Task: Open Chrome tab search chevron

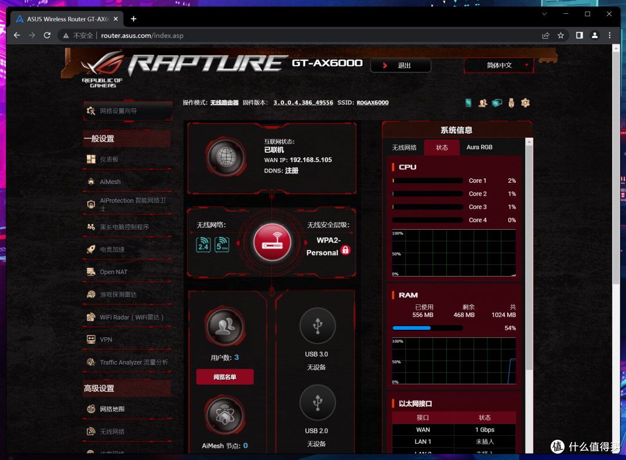Action: click(544, 14)
